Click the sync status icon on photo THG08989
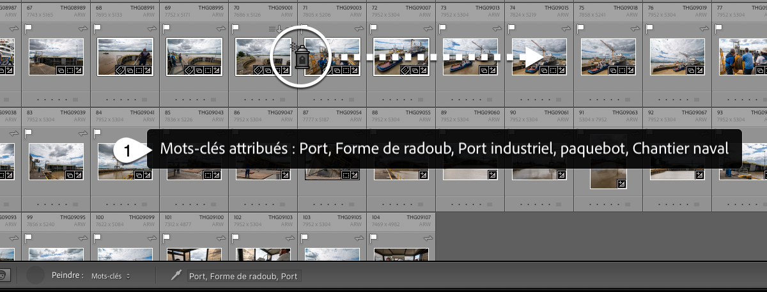This screenshot has height=292, width=767. (83, 29)
